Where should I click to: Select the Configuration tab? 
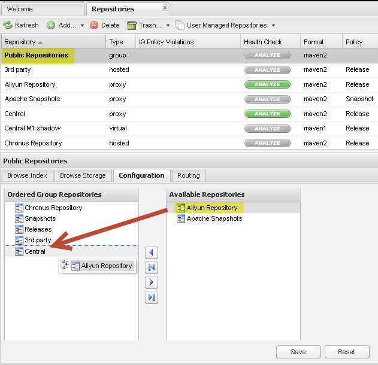pyautogui.click(x=142, y=175)
